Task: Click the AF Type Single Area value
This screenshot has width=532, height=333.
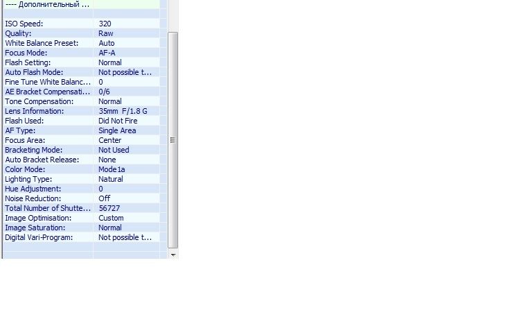Action: click(x=117, y=130)
